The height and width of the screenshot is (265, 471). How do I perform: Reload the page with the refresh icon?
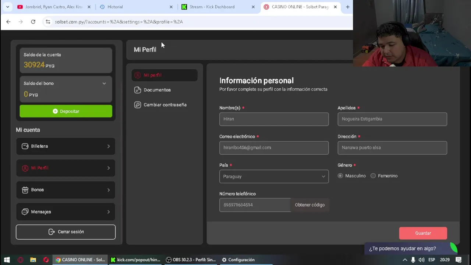(33, 22)
